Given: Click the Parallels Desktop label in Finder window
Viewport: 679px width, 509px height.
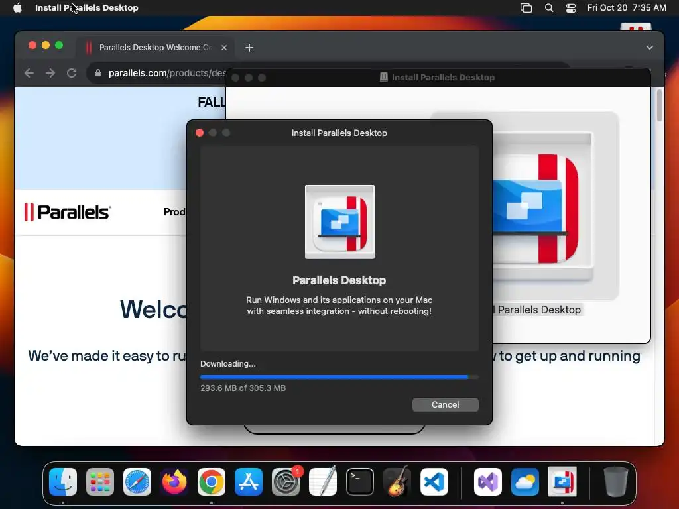Looking at the screenshot, I should coord(537,310).
